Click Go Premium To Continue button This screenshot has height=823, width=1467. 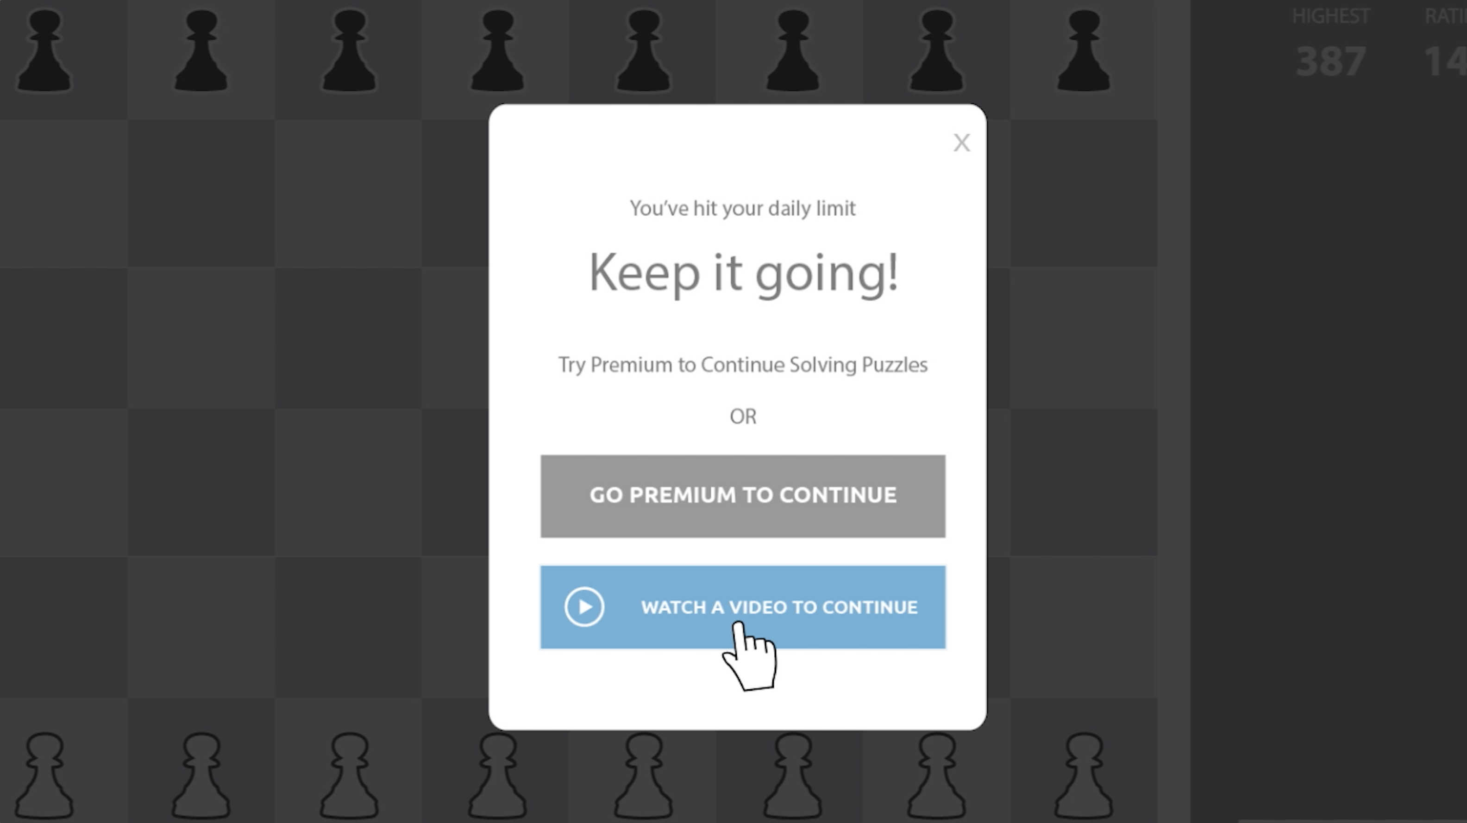pyautogui.click(x=743, y=496)
